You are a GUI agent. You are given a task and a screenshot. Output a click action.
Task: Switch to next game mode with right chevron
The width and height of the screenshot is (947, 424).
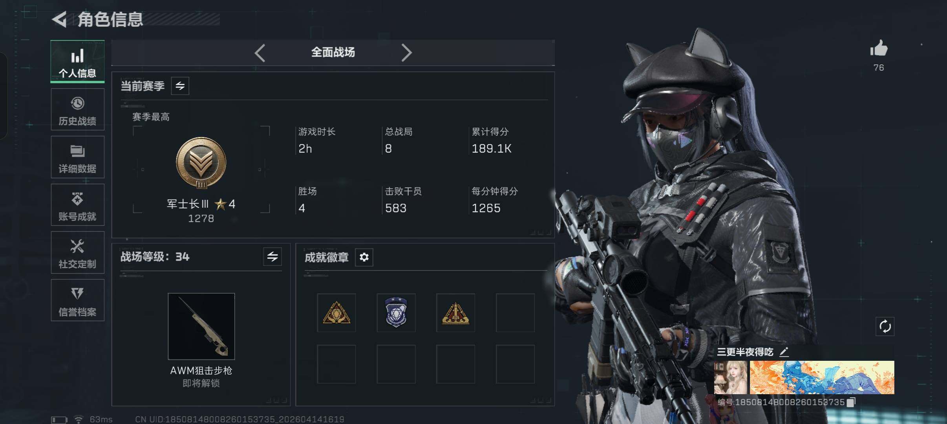[406, 53]
